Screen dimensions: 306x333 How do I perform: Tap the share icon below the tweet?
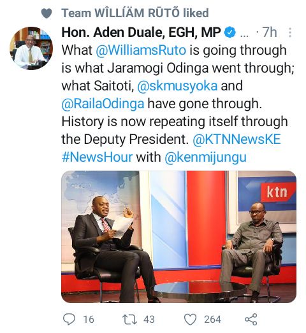pos(251,319)
